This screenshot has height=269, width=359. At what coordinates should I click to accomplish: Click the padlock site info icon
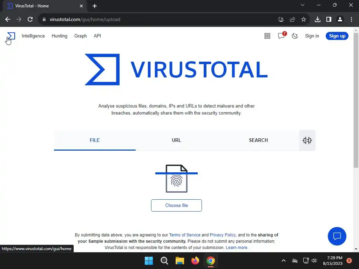[x=44, y=20]
